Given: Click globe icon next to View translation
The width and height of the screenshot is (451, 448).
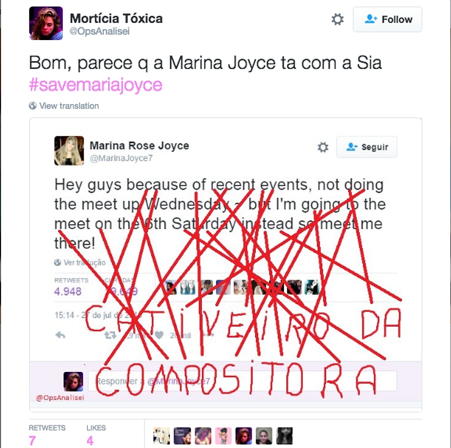Looking at the screenshot, I should click(x=33, y=106).
